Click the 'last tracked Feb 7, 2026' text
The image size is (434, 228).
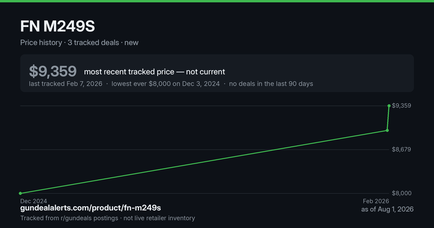coord(65,84)
